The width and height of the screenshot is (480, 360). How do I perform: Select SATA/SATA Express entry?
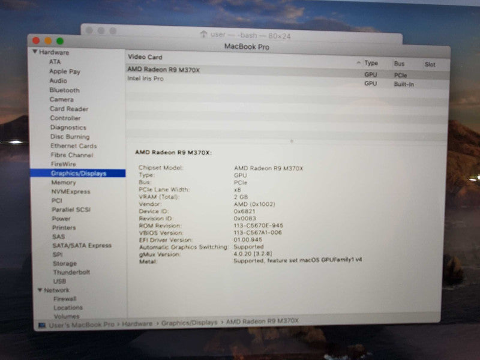82,245
